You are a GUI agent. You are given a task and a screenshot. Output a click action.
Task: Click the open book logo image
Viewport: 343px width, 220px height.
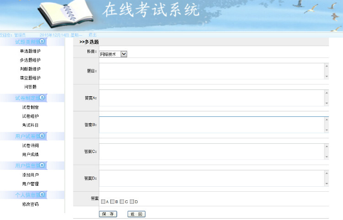point(66,13)
